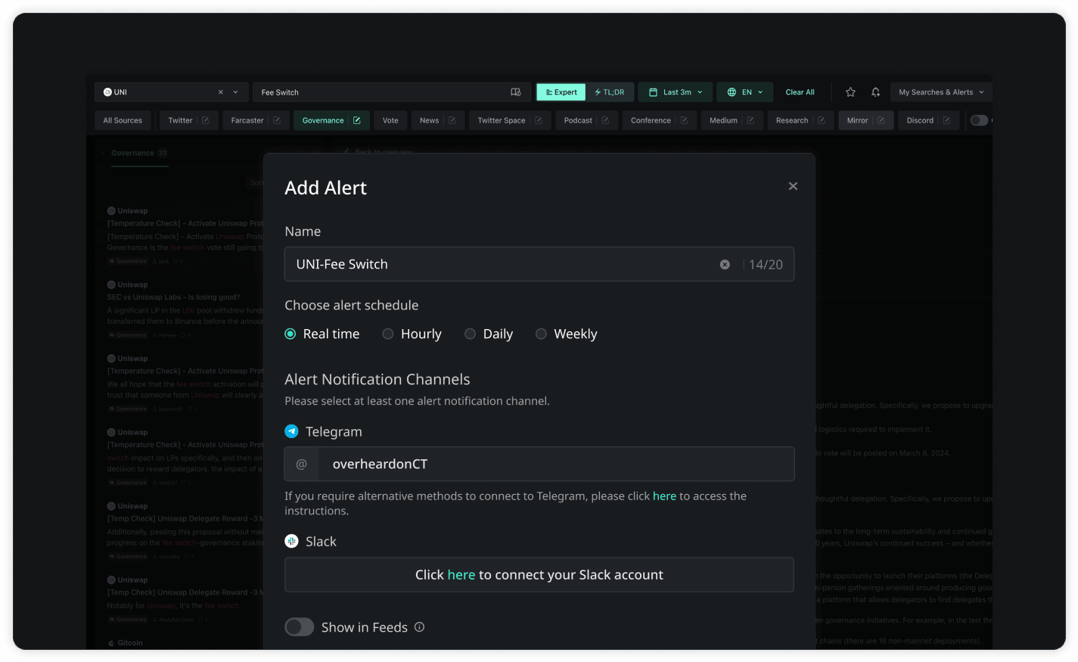Select the Vote source tab

coord(390,120)
